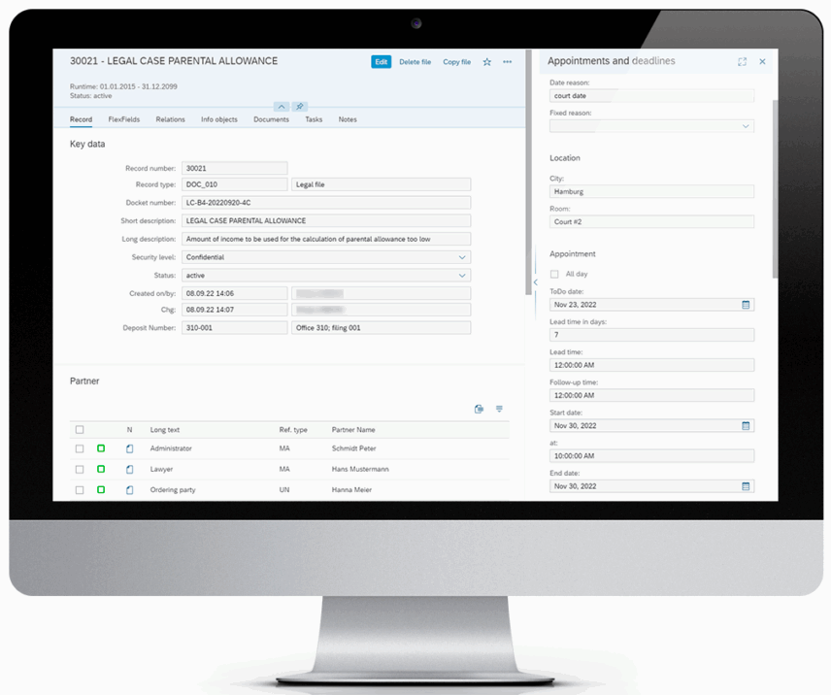Open the ToDo date calendar picker
This screenshot has height=695, width=831.
pos(746,304)
